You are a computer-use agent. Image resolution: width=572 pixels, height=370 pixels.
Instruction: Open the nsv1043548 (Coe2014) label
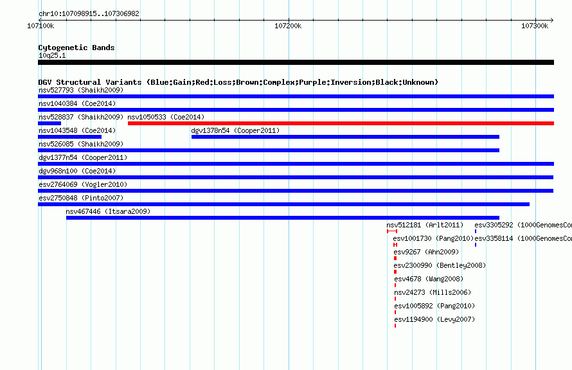click(x=77, y=130)
